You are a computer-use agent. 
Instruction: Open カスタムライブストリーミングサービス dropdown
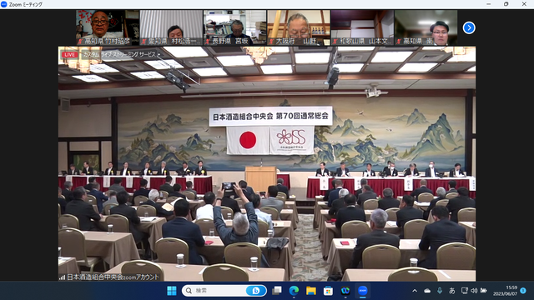[x=121, y=54]
